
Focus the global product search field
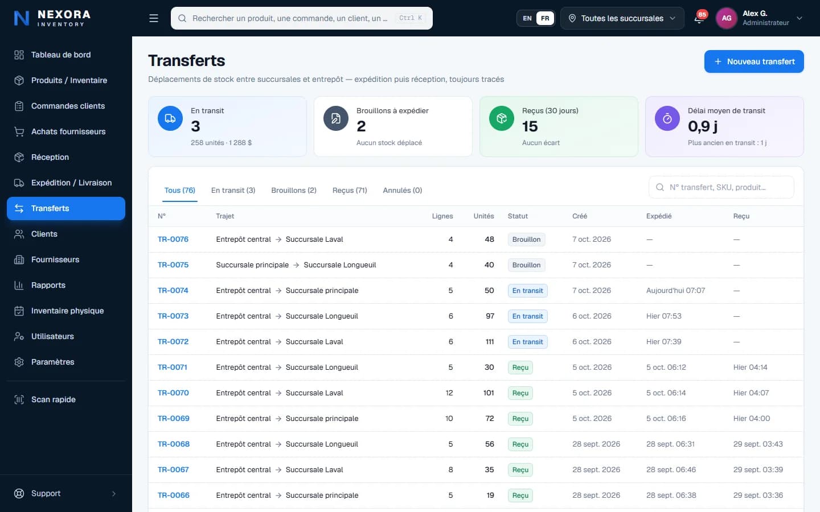[302, 18]
